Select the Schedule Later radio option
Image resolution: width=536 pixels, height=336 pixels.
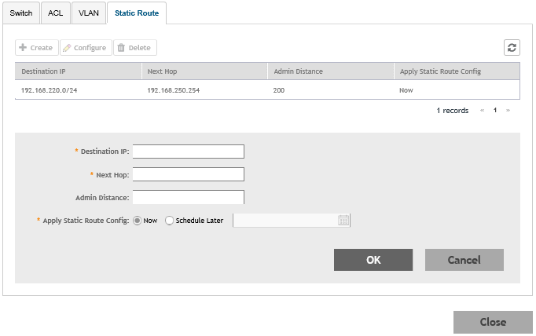click(x=169, y=221)
